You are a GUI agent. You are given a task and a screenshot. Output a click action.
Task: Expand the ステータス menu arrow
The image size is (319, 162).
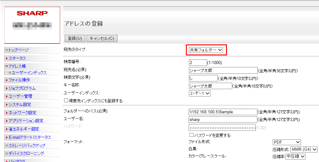coord(7,58)
